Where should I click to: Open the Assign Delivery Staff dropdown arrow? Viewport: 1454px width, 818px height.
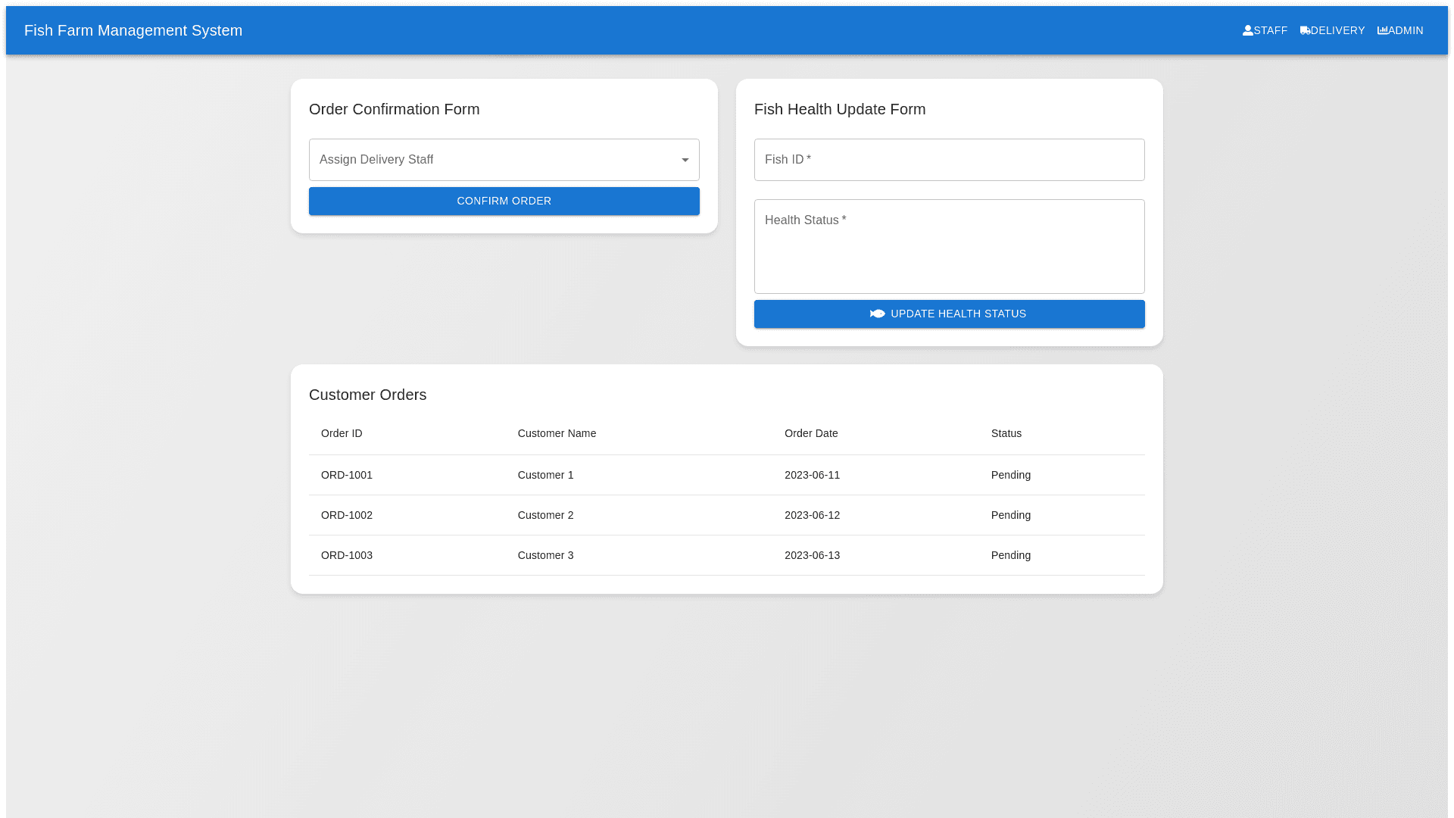point(685,161)
